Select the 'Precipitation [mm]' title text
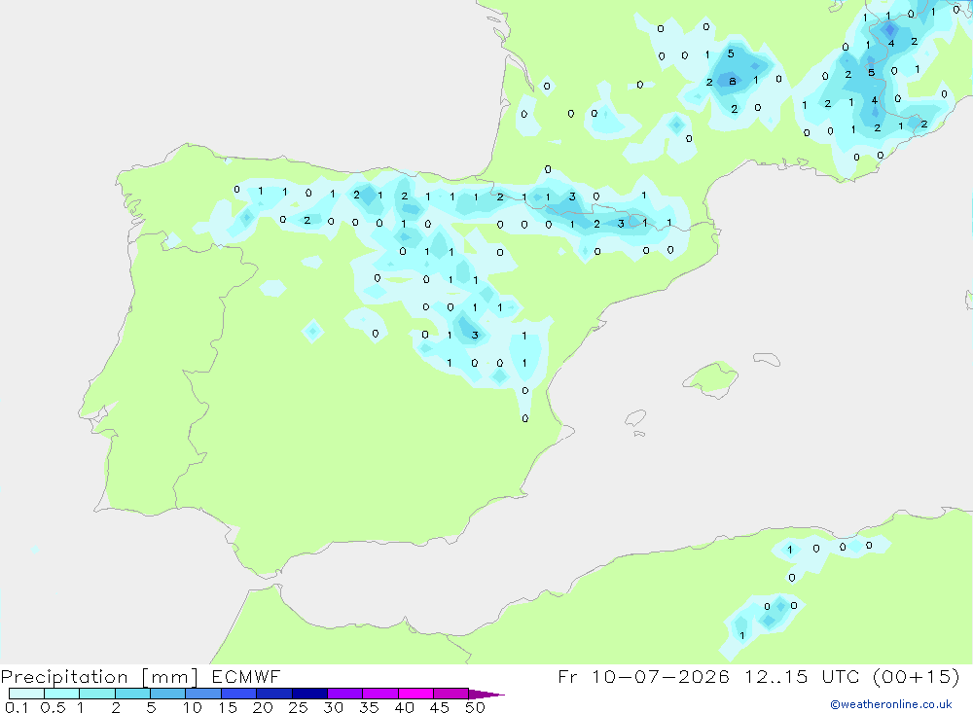This screenshot has width=973, height=713. pyautogui.click(x=99, y=677)
